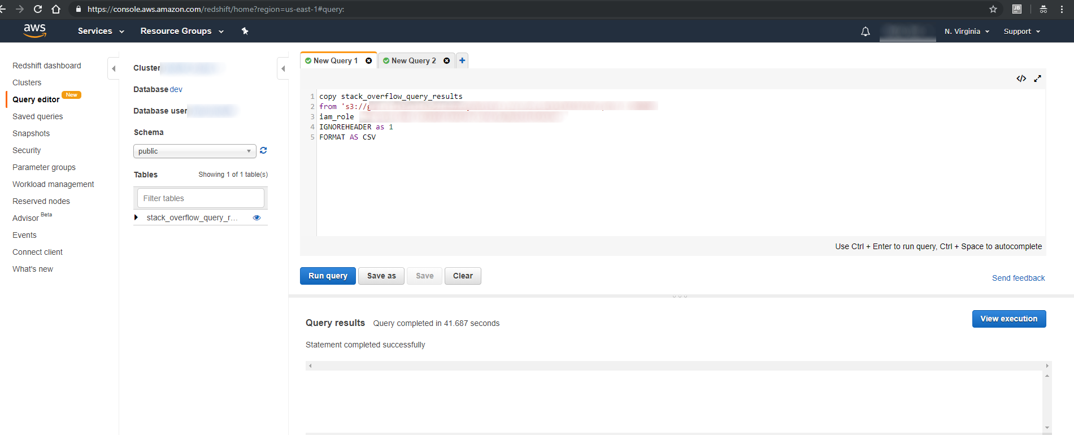Expand stack_overflow_query_r table columns
This screenshot has width=1074, height=435.
pyautogui.click(x=136, y=217)
